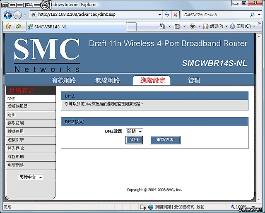
Task: Open 進階網路 sidebar item
Action: (x=31, y=165)
